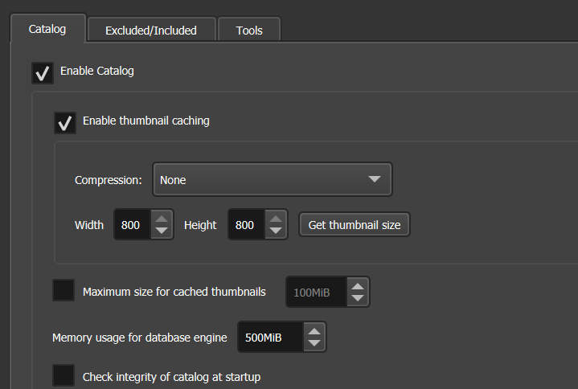The image size is (578, 389).
Task: Toggle Enable thumbnail caching checkbox
Action: click(65, 122)
